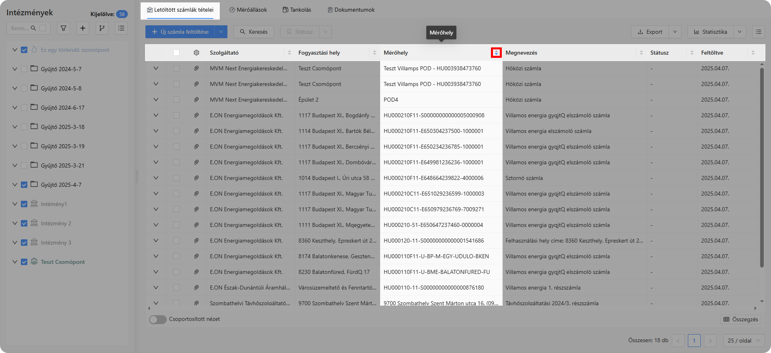771x353 pixels.
Task: Uncheck the Teszt Csomópont checkbox
Action: 24,262
